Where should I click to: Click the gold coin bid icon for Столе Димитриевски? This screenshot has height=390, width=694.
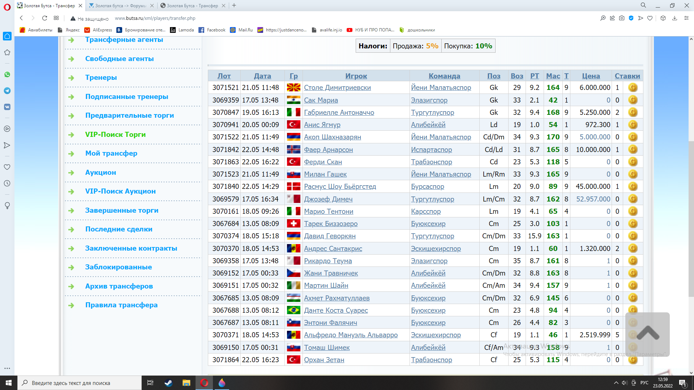633,87
